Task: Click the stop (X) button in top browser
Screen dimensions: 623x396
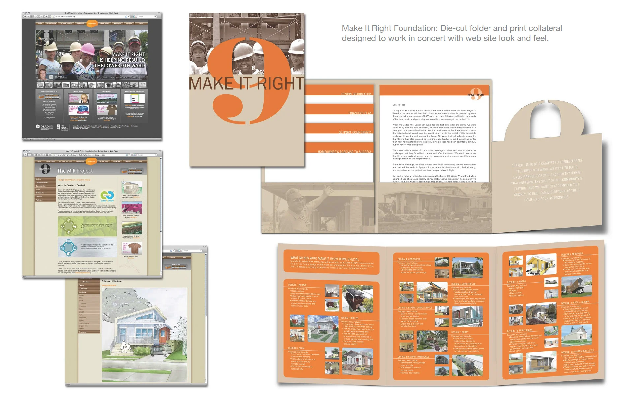Action: click(41, 16)
